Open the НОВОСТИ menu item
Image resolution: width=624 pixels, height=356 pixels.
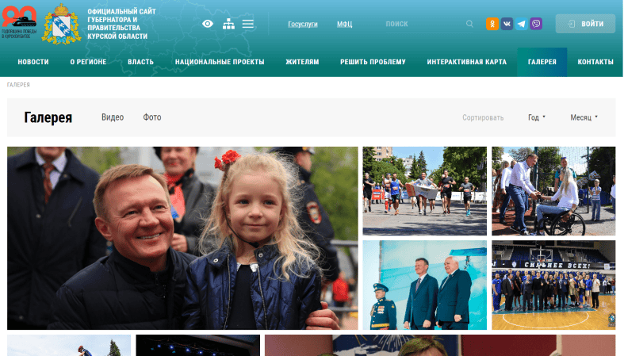tap(33, 62)
